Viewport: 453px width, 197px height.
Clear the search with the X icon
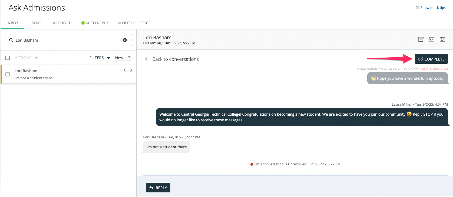(125, 40)
